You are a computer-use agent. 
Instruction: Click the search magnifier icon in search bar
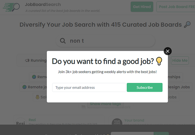62,41
